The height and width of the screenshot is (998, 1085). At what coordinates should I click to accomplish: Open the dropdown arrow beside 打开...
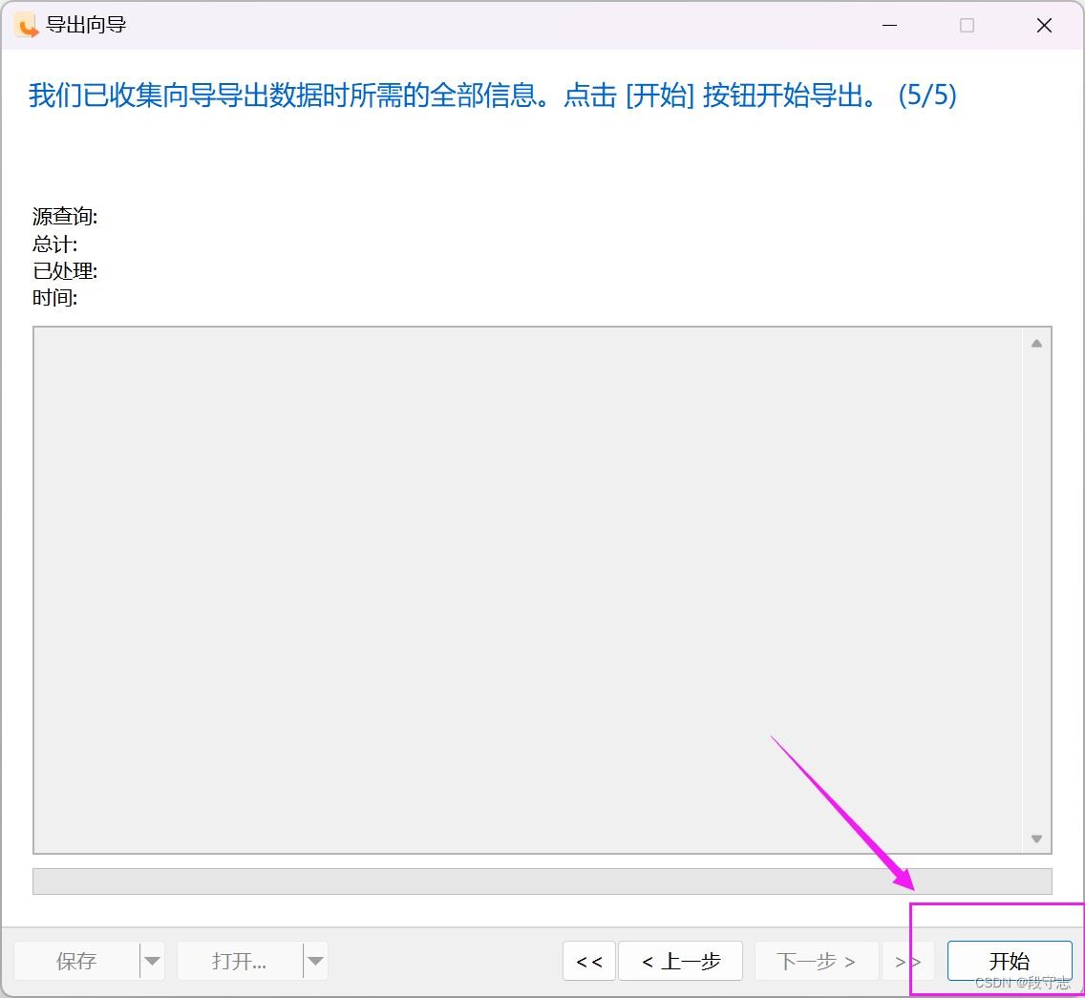click(x=315, y=961)
